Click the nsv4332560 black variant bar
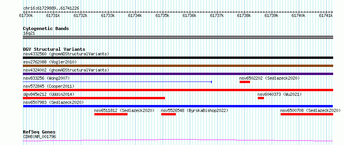 point(178,58)
